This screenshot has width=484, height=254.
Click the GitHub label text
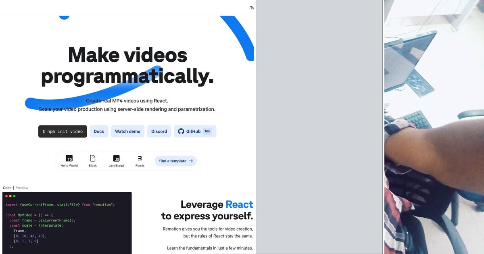click(x=193, y=131)
